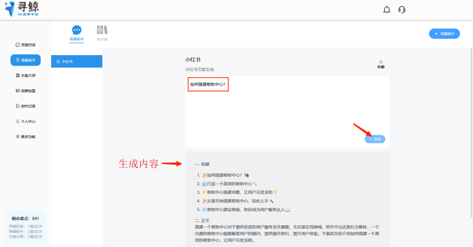Click the 剩余星点 balance panel
Screen dimensions: 473x247
point(26,227)
